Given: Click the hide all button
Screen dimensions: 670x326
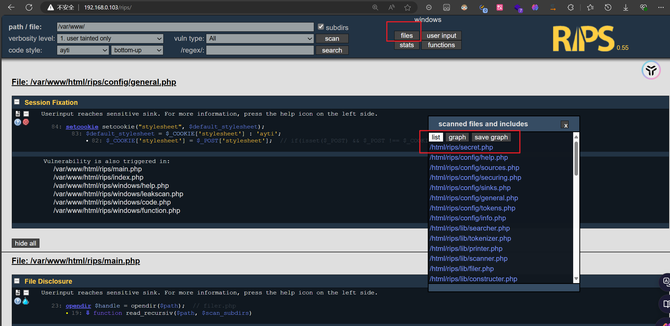Looking at the screenshot, I should coord(25,243).
